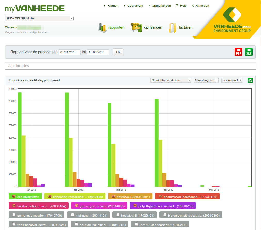Click the facturen folder icon
Image resolution: width=261 pixels, height=230 pixels.
click(x=173, y=28)
